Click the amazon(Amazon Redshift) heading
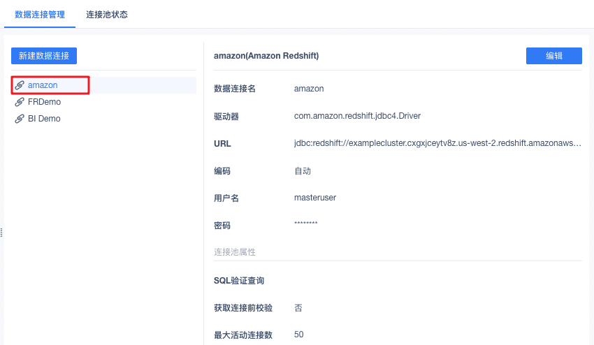Viewport: 594px width, 345px height. (x=266, y=56)
